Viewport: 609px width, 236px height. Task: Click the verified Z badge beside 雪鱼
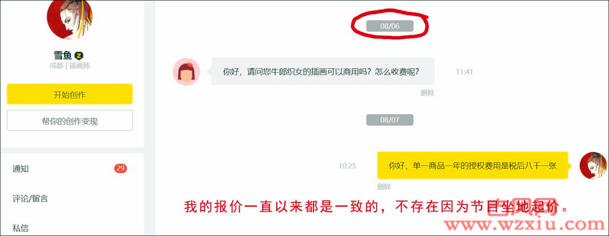79,55
